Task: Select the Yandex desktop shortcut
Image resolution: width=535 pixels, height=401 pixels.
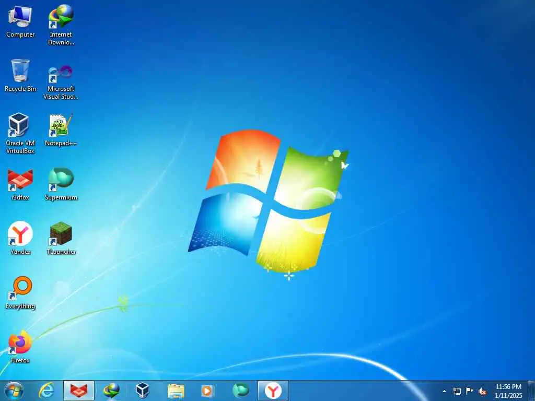Action: tap(20, 238)
